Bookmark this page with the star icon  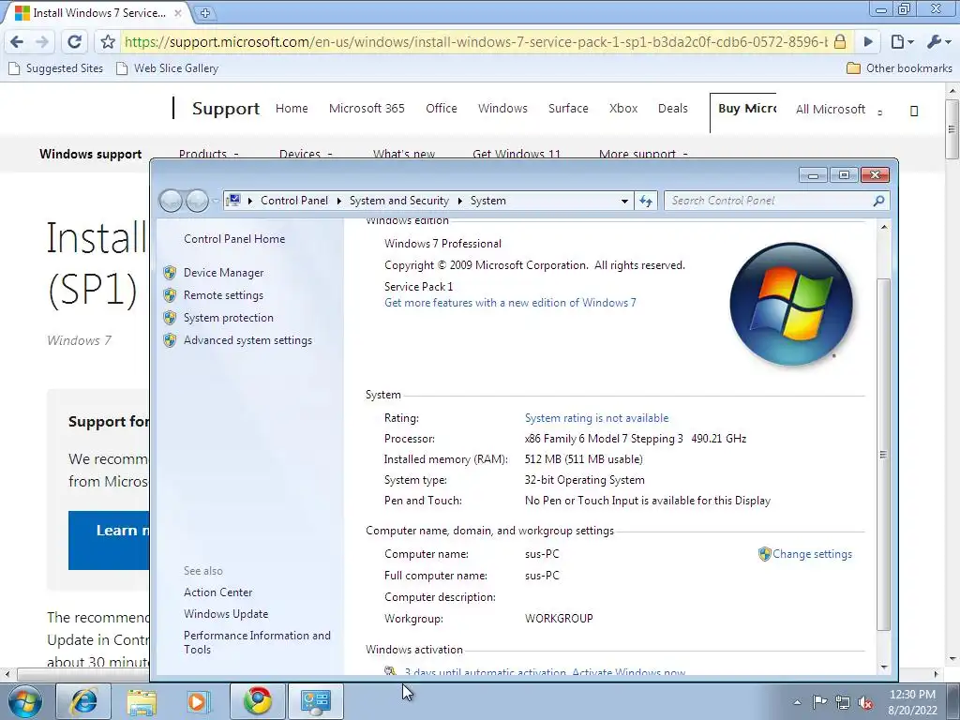[108, 41]
